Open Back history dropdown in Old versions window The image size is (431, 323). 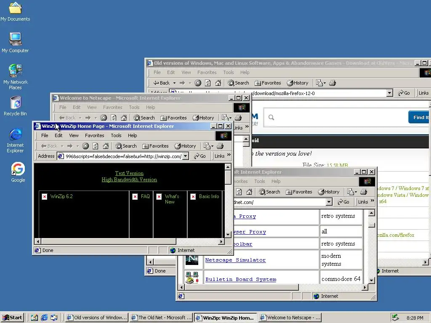tap(174, 83)
